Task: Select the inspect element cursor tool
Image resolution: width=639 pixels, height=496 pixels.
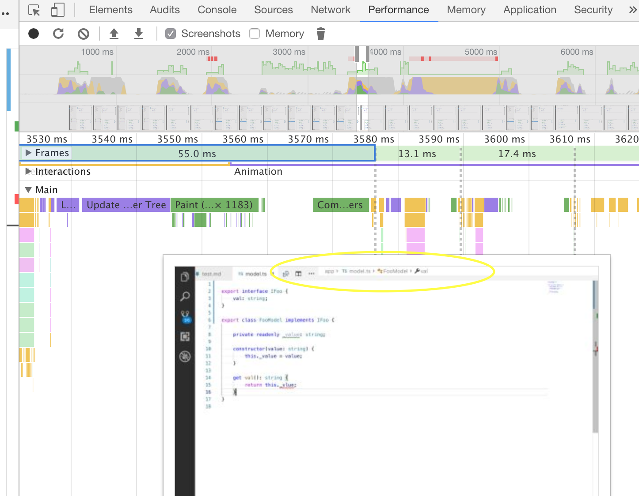Action: 34,10
